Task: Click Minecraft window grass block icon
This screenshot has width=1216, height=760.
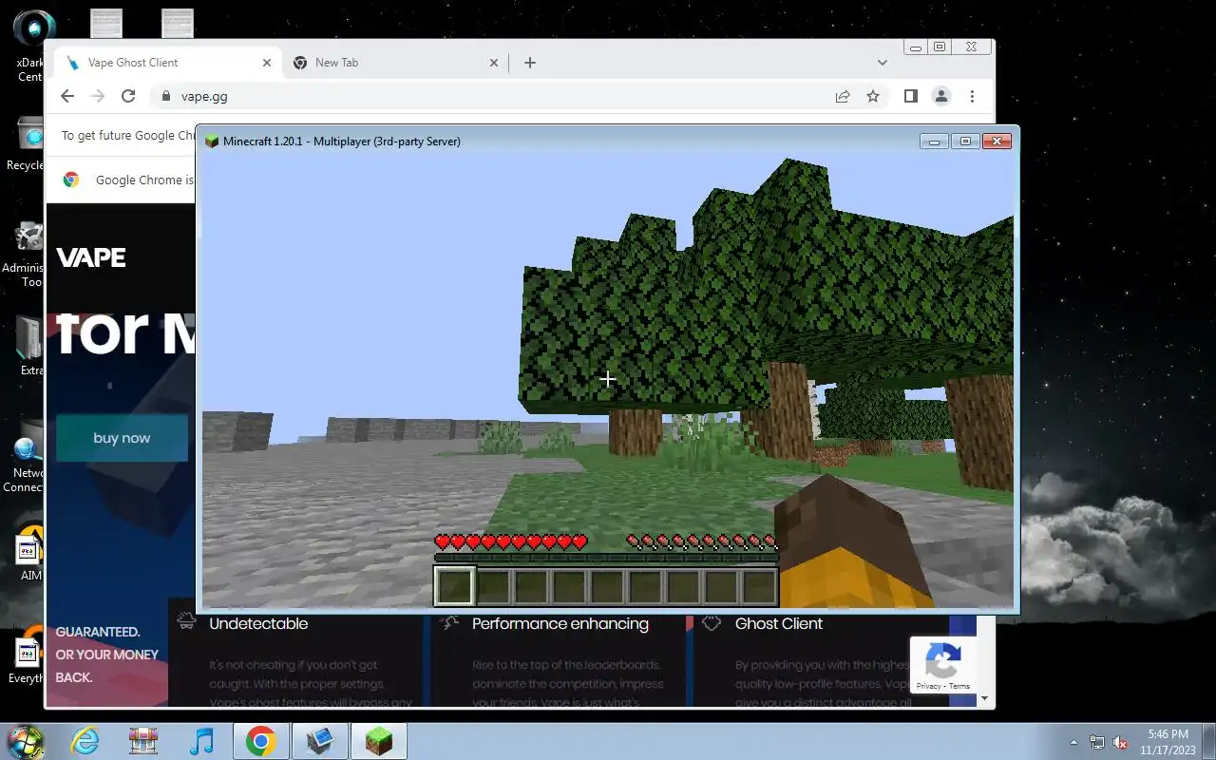Action: (212, 142)
